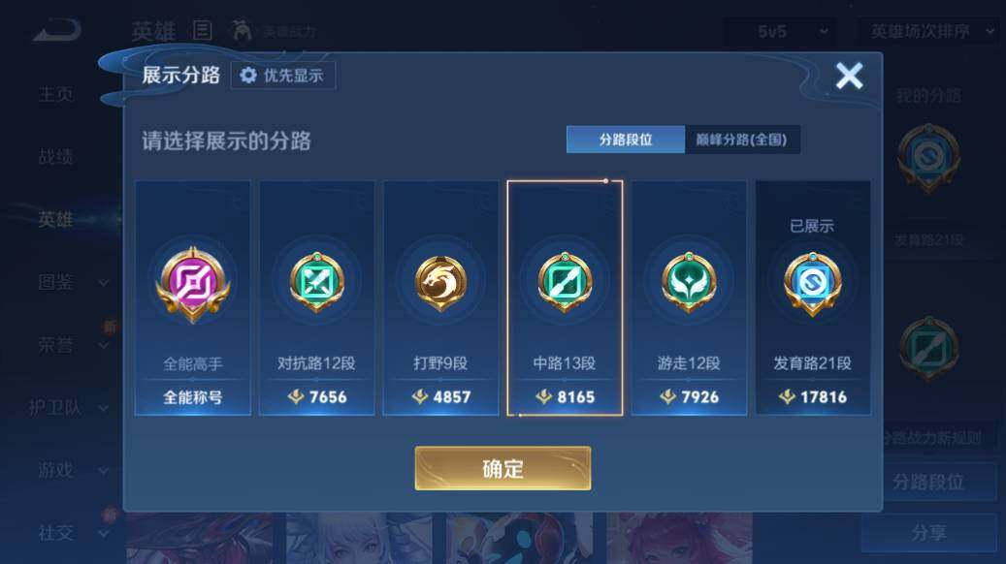
Task: Open the list view icon next to 英雄
Action: 203,30
